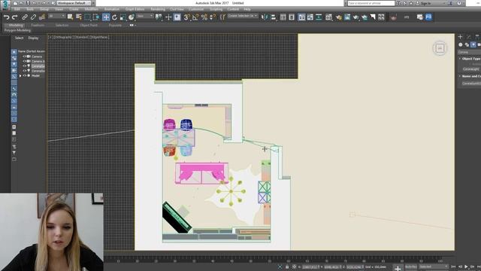Open the Reference Coordinate System dropdown

tap(145, 16)
